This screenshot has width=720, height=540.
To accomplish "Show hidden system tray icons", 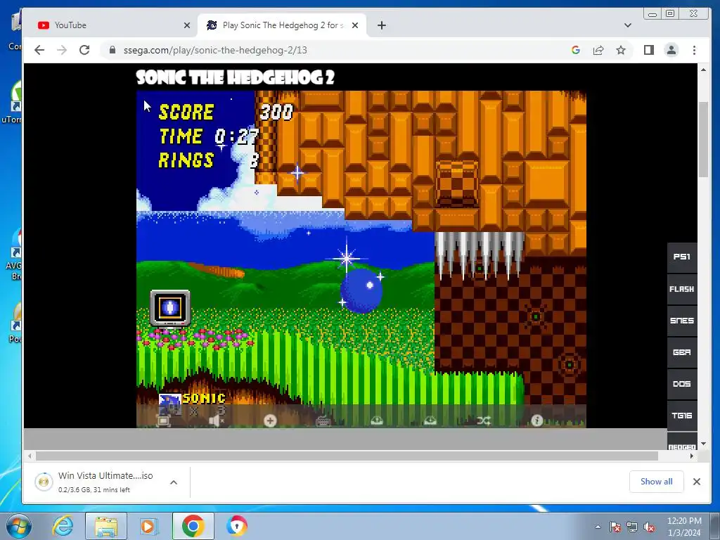I will 598,527.
